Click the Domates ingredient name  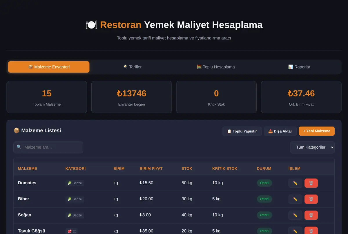(x=27, y=183)
